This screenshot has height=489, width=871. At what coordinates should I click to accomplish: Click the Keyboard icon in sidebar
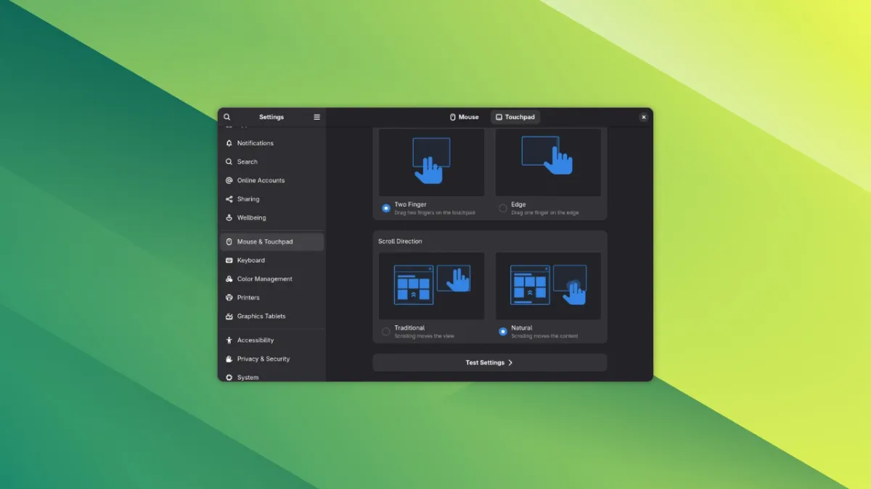(229, 260)
